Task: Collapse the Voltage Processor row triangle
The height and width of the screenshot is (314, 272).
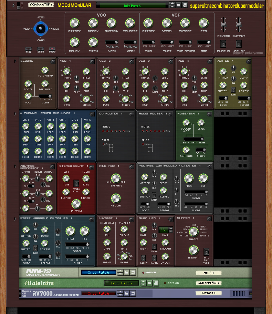Action: click(x=15, y=166)
